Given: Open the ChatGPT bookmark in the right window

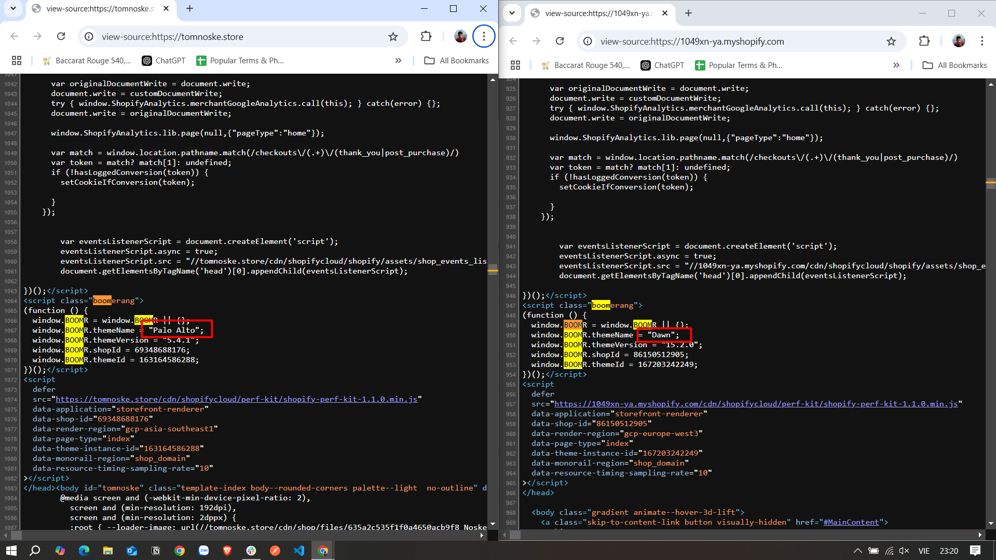Looking at the screenshot, I should [x=662, y=65].
